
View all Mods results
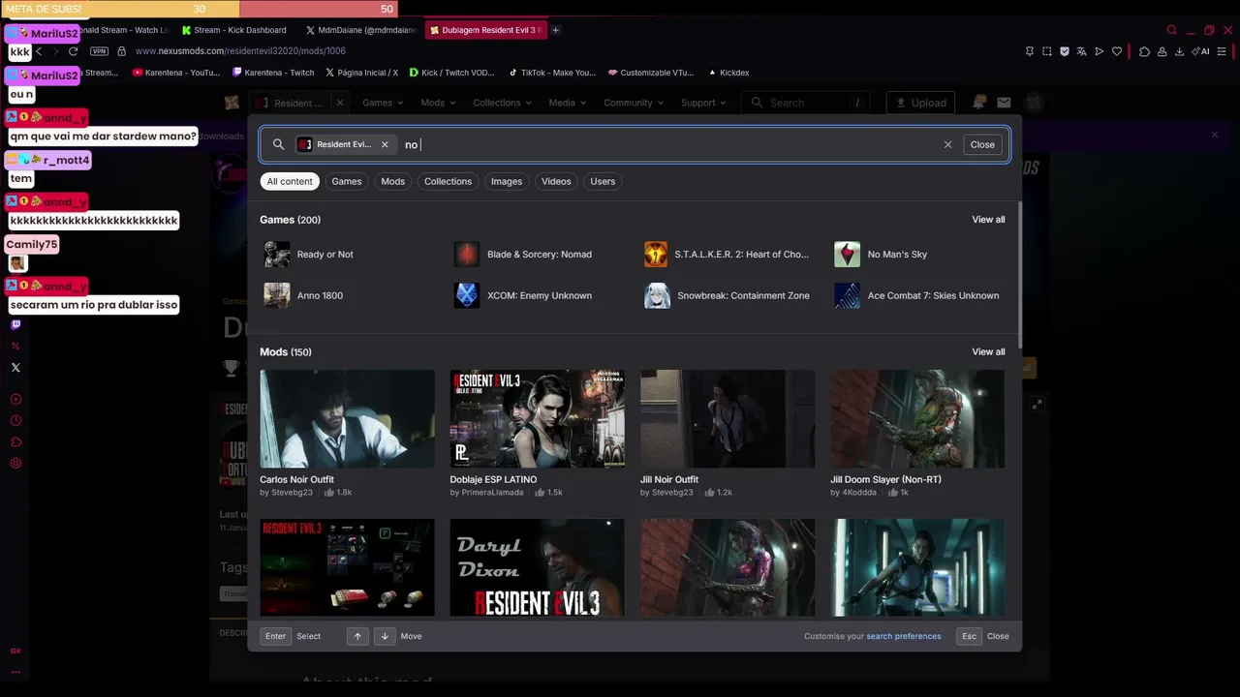[x=988, y=352]
